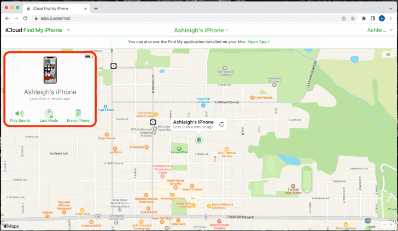Screen dimensions: 398x231
Task: Select the iCloud Find My iPhone tab
Action: [x=55, y=8]
